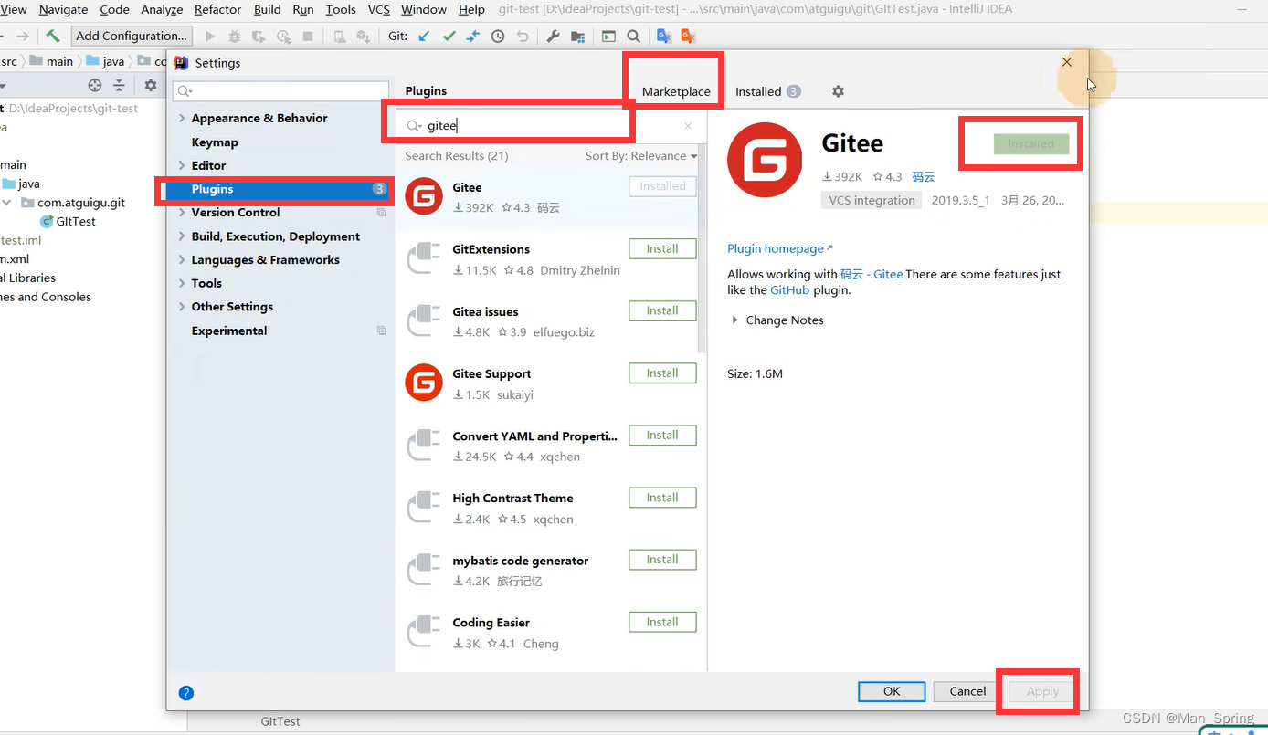Click the Git compare with branch icon
Image resolution: width=1268 pixels, height=735 pixels.
[472, 37]
